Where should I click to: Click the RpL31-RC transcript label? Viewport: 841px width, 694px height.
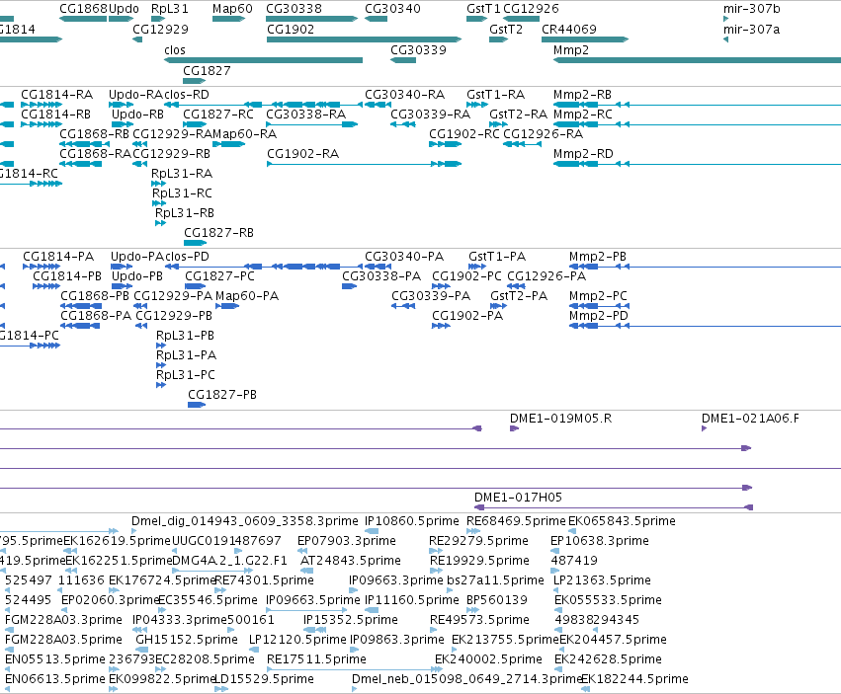183,193
